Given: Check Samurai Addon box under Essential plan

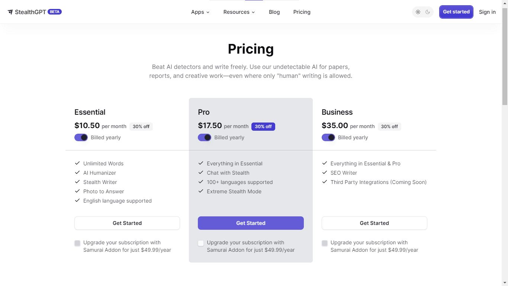Looking at the screenshot, I should [x=77, y=243].
